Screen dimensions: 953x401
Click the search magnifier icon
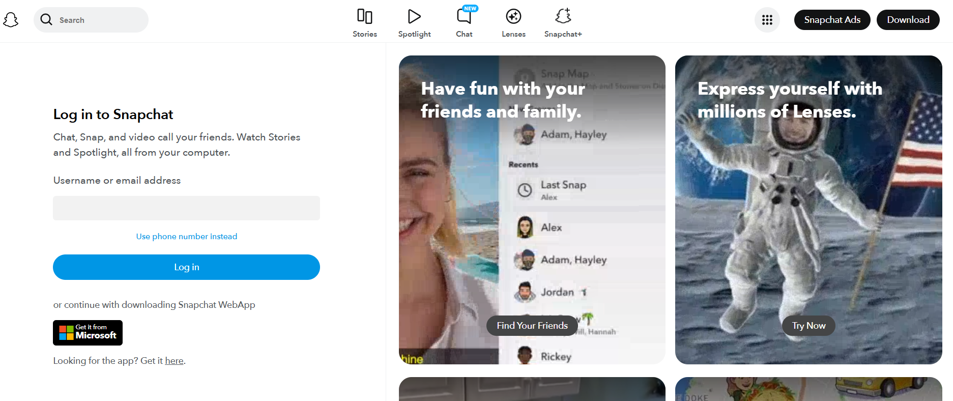46,19
